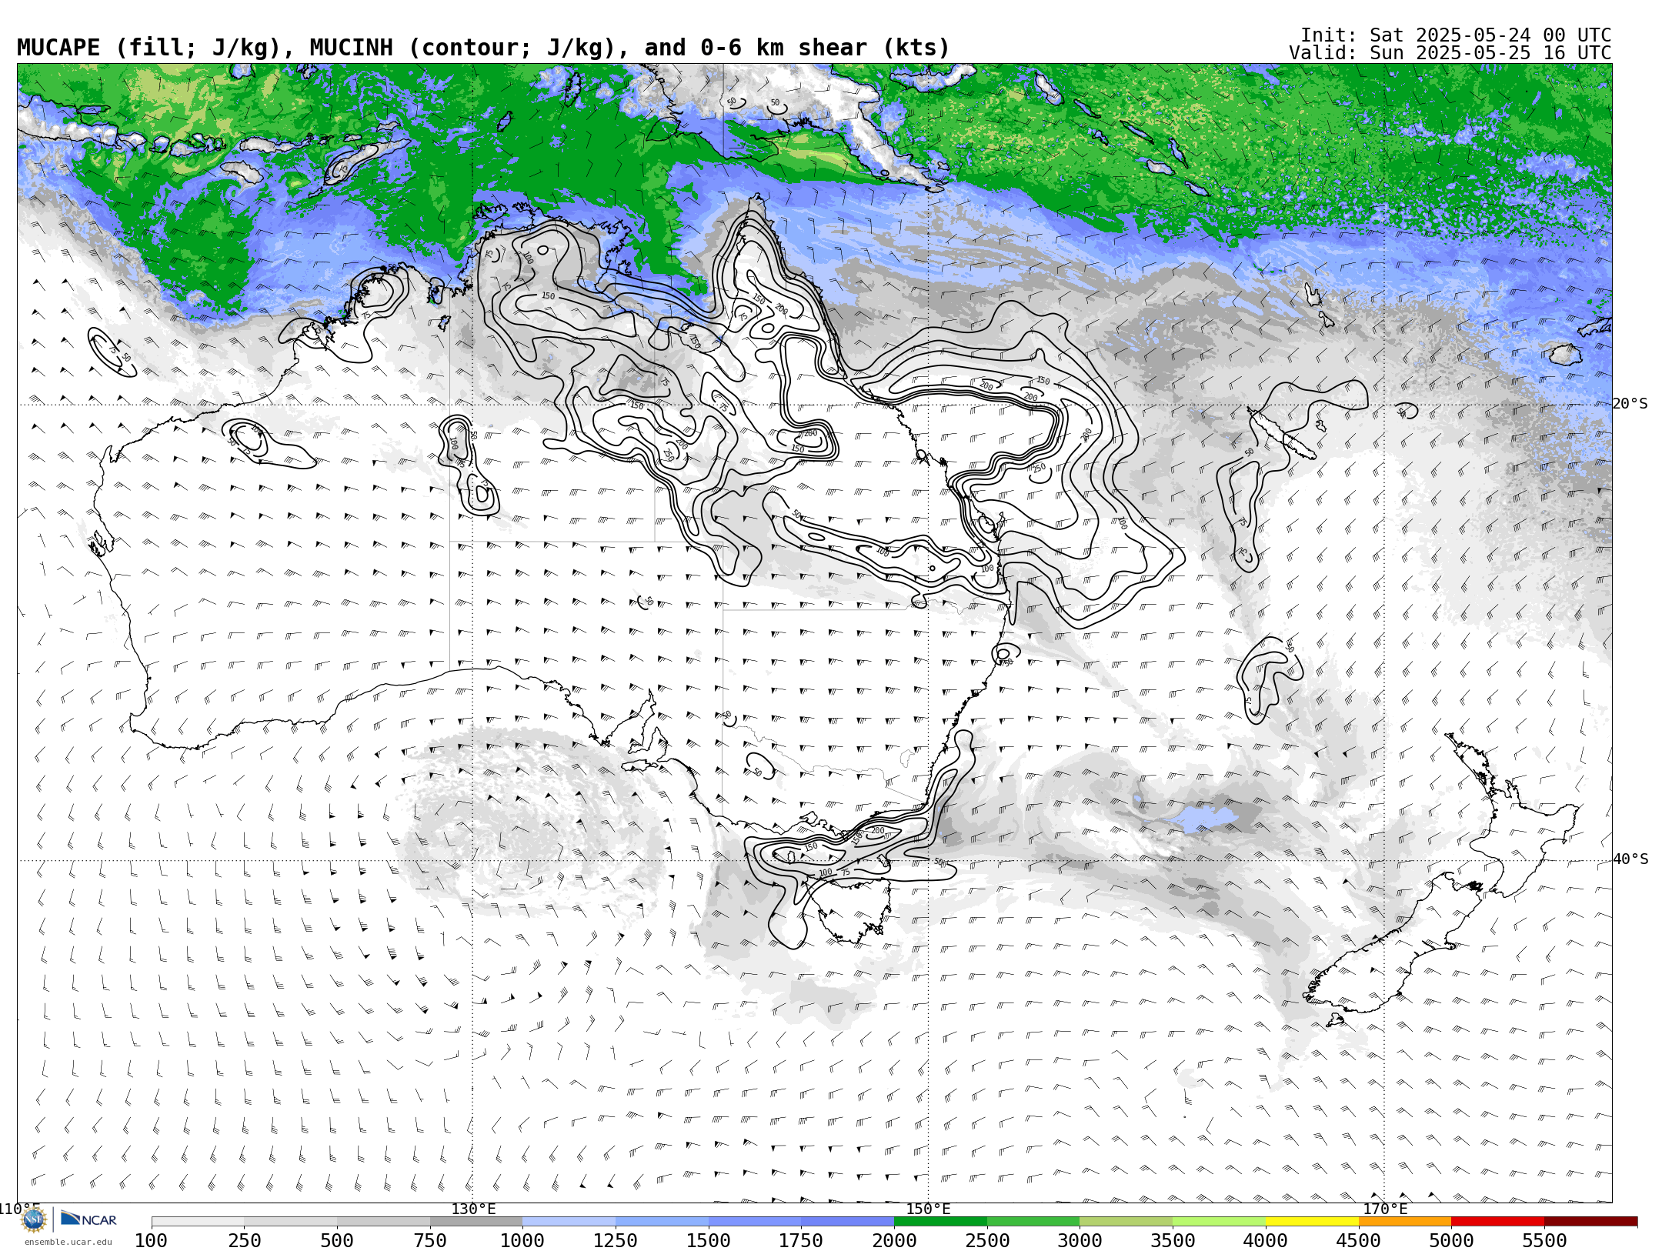Pick the 1500–1750 blue color bar segment
Viewport: 1662px width, 1251px height.
755,1222
